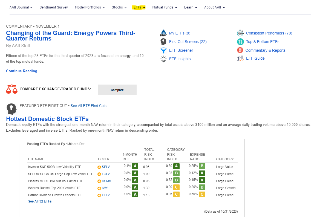
Task: Click the red compare scales icon
Action: point(12,89)
